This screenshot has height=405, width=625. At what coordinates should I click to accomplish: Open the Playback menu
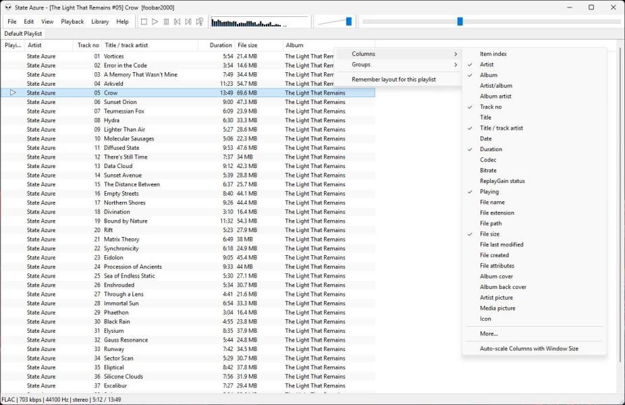[x=72, y=22]
